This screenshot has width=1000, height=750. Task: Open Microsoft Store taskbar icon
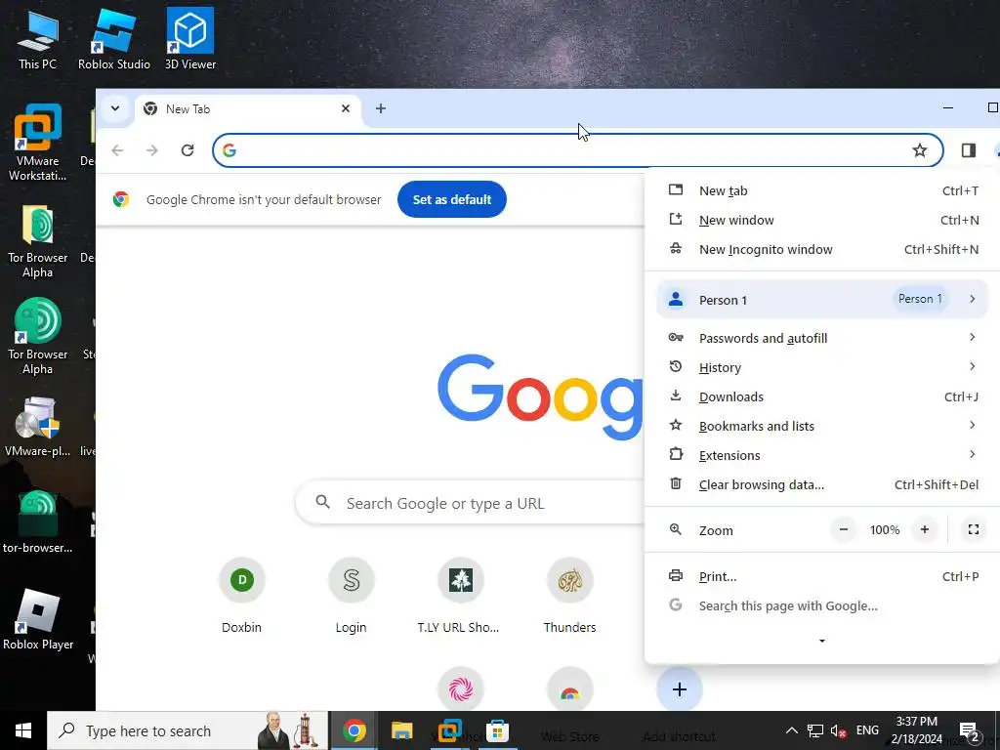pyautogui.click(x=497, y=730)
